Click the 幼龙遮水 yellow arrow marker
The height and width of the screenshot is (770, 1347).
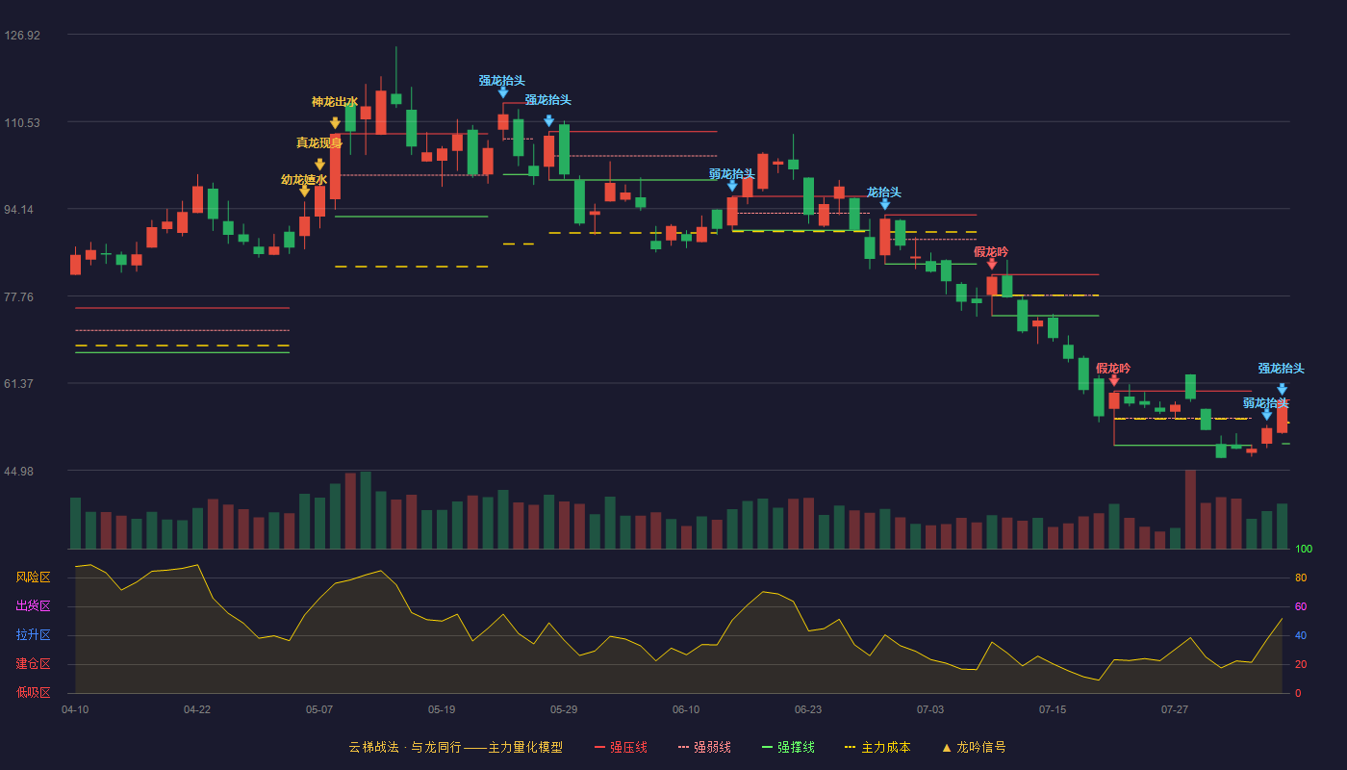tap(304, 191)
